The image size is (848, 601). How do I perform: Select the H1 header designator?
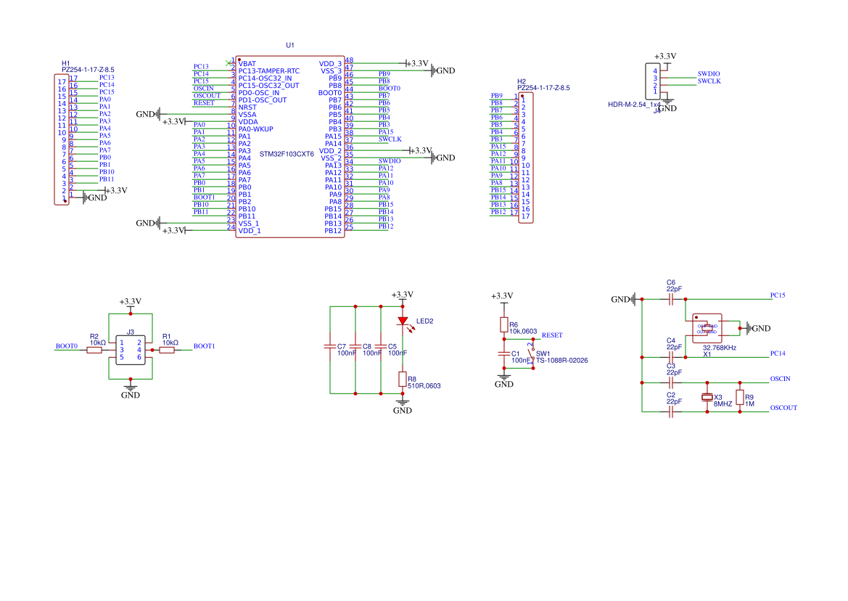point(66,63)
